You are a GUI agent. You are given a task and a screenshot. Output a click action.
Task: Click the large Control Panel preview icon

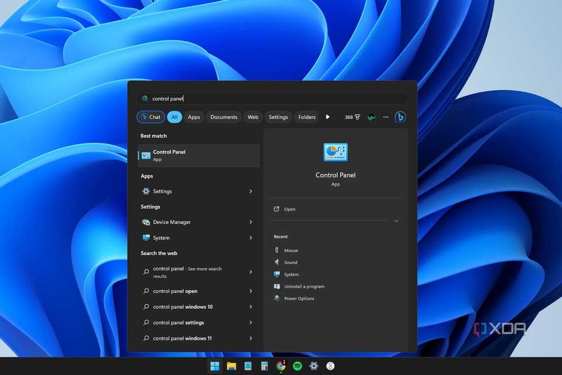click(335, 152)
